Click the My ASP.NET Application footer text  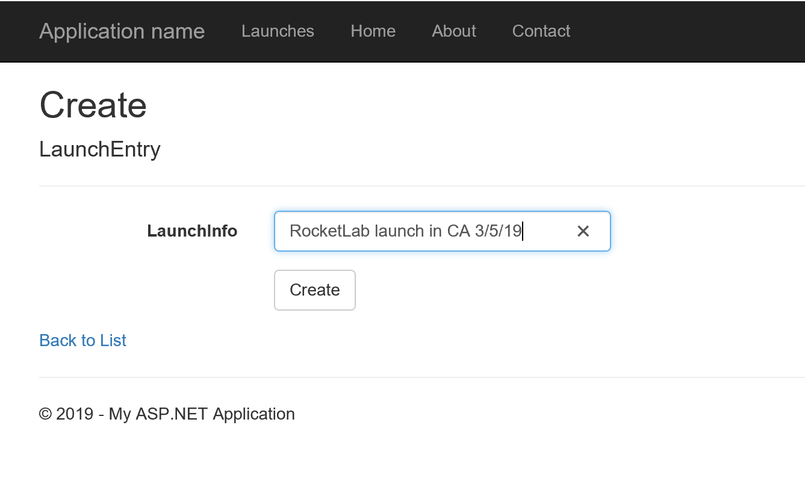tap(202, 414)
